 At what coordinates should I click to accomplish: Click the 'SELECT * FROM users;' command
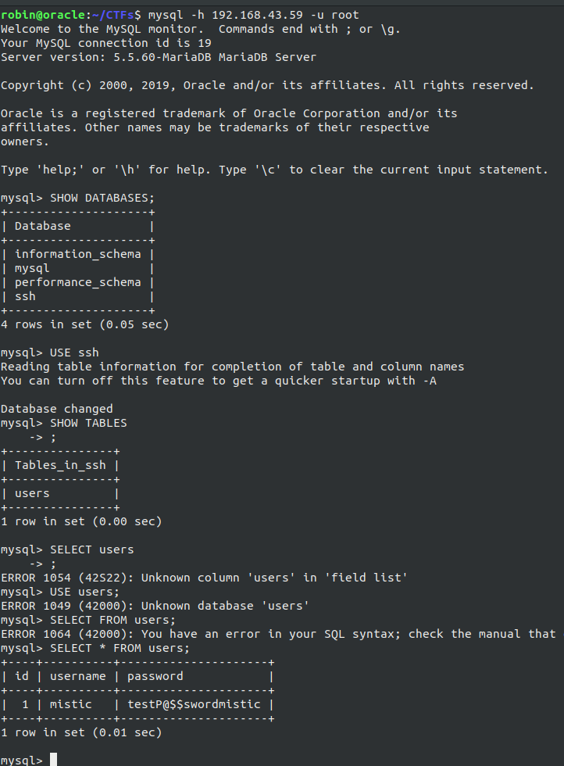tap(120, 648)
